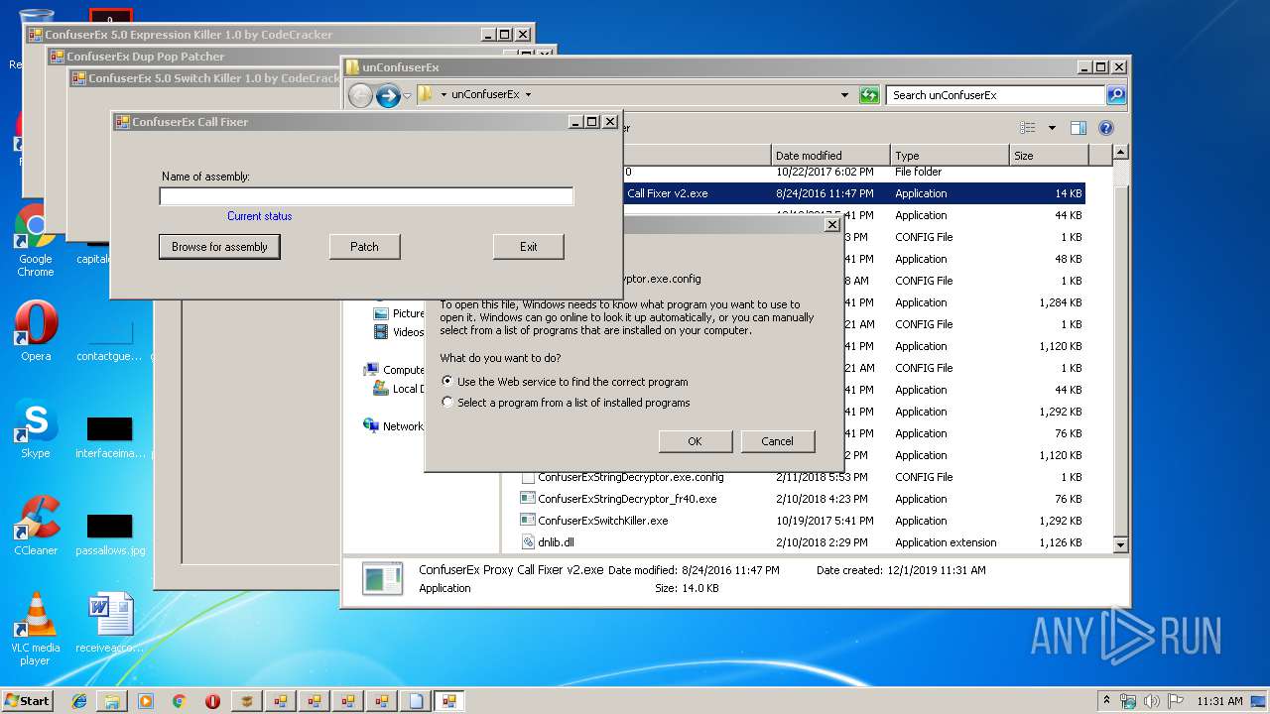Click Exit in ConfuserEx Call Fixer
This screenshot has height=714, width=1270.
tap(528, 247)
